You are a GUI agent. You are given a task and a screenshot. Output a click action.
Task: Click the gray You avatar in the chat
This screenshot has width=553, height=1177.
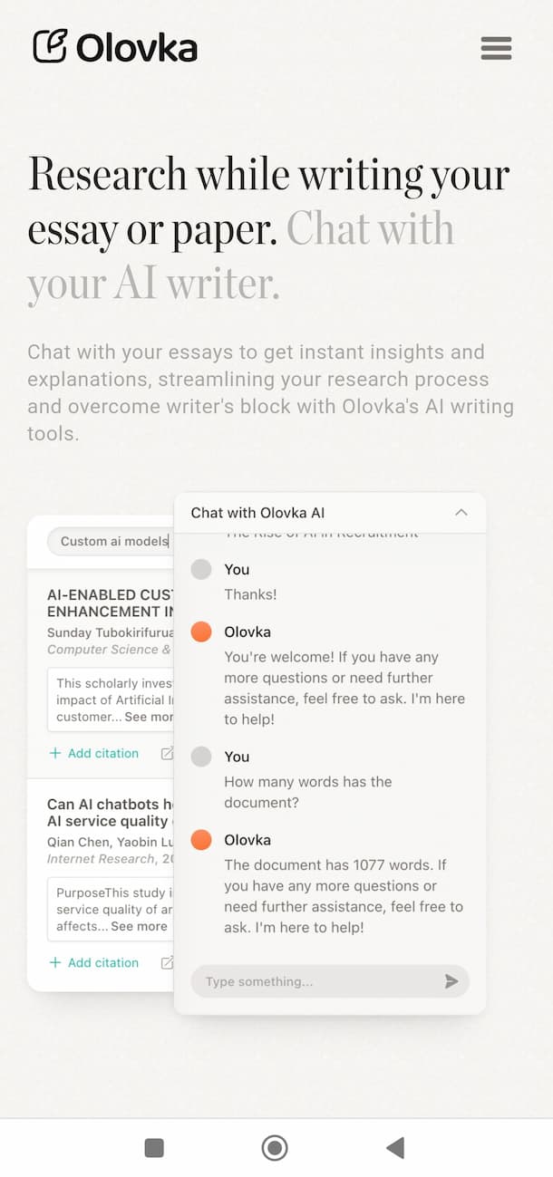point(201,569)
